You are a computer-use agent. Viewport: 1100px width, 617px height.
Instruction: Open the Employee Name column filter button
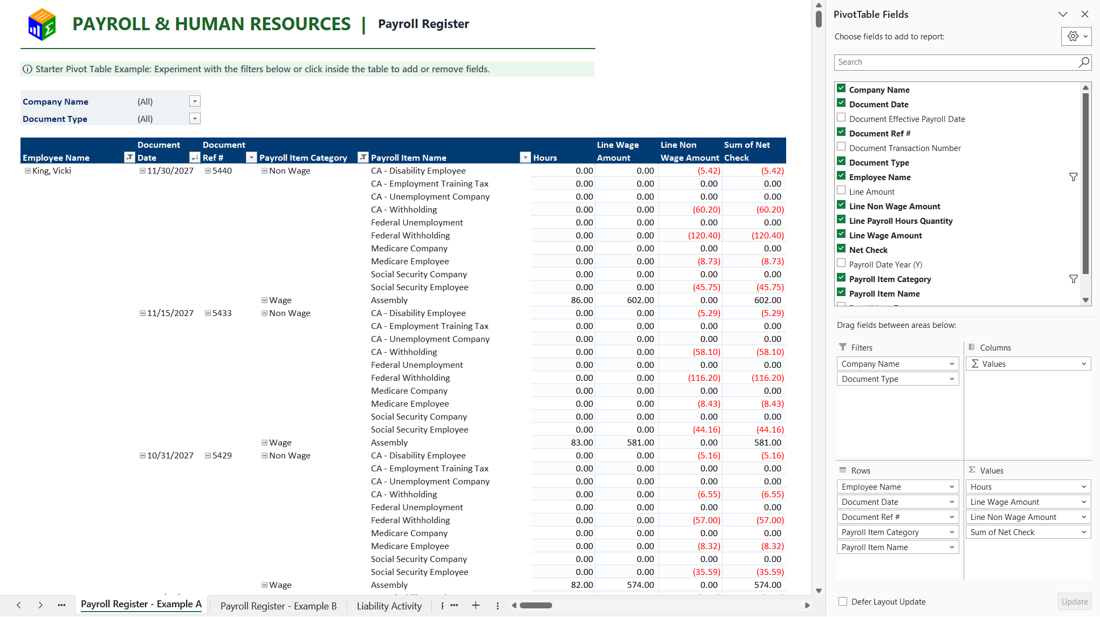point(129,157)
